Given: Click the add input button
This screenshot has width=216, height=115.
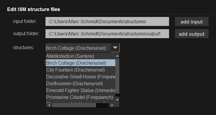Looking at the screenshot, I should (192, 21).
